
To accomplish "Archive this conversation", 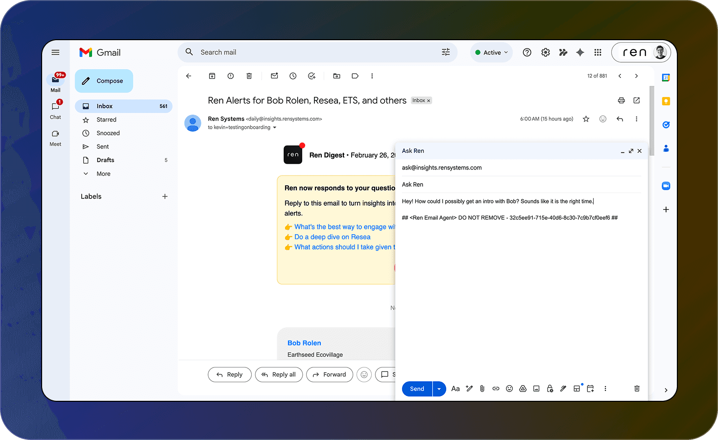I will pyautogui.click(x=212, y=76).
